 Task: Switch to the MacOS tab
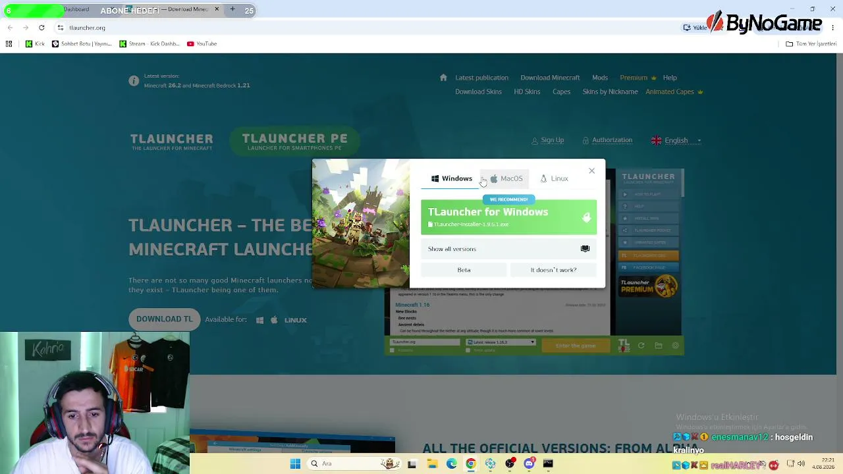(506, 178)
